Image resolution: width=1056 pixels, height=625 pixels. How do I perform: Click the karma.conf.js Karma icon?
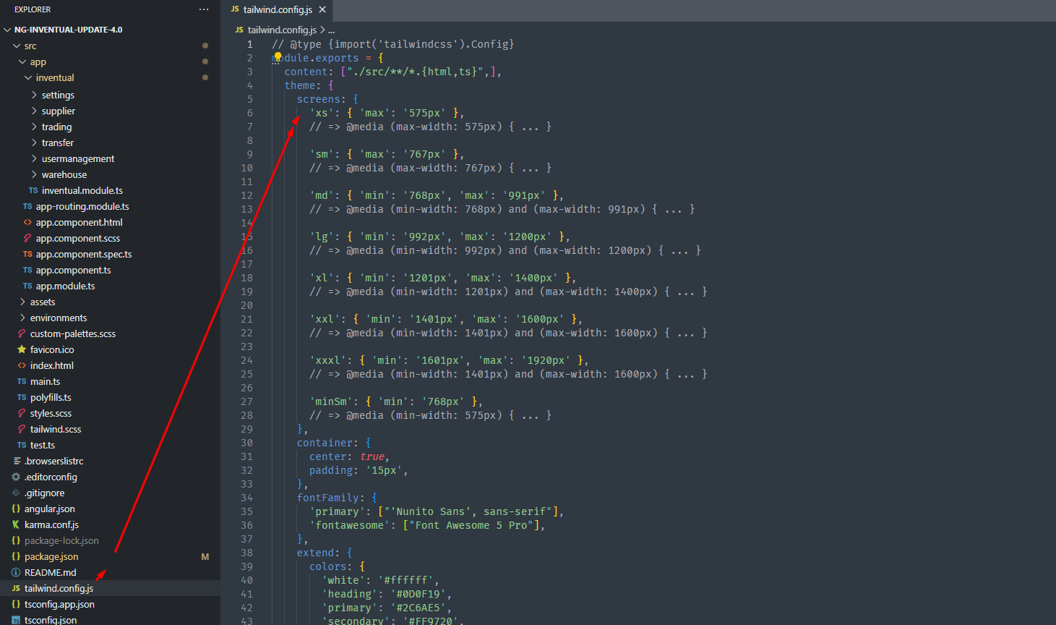pyautogui.click(x=16, y=524)
